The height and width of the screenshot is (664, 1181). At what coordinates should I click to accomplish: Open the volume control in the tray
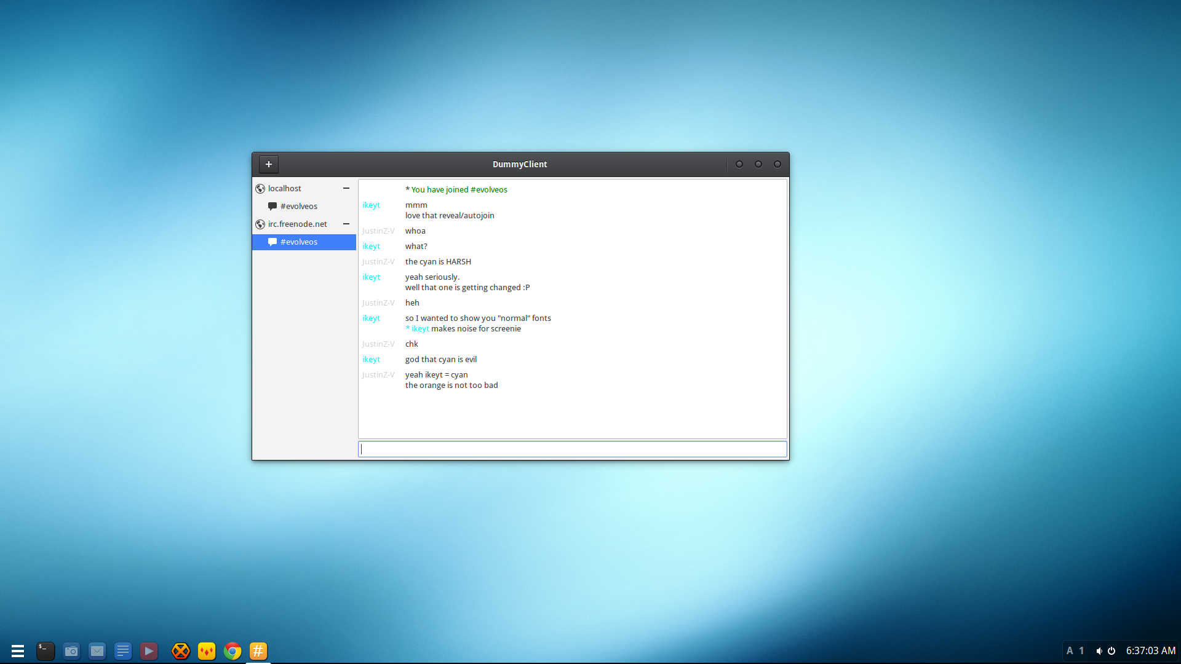(x=1099, y=650)
